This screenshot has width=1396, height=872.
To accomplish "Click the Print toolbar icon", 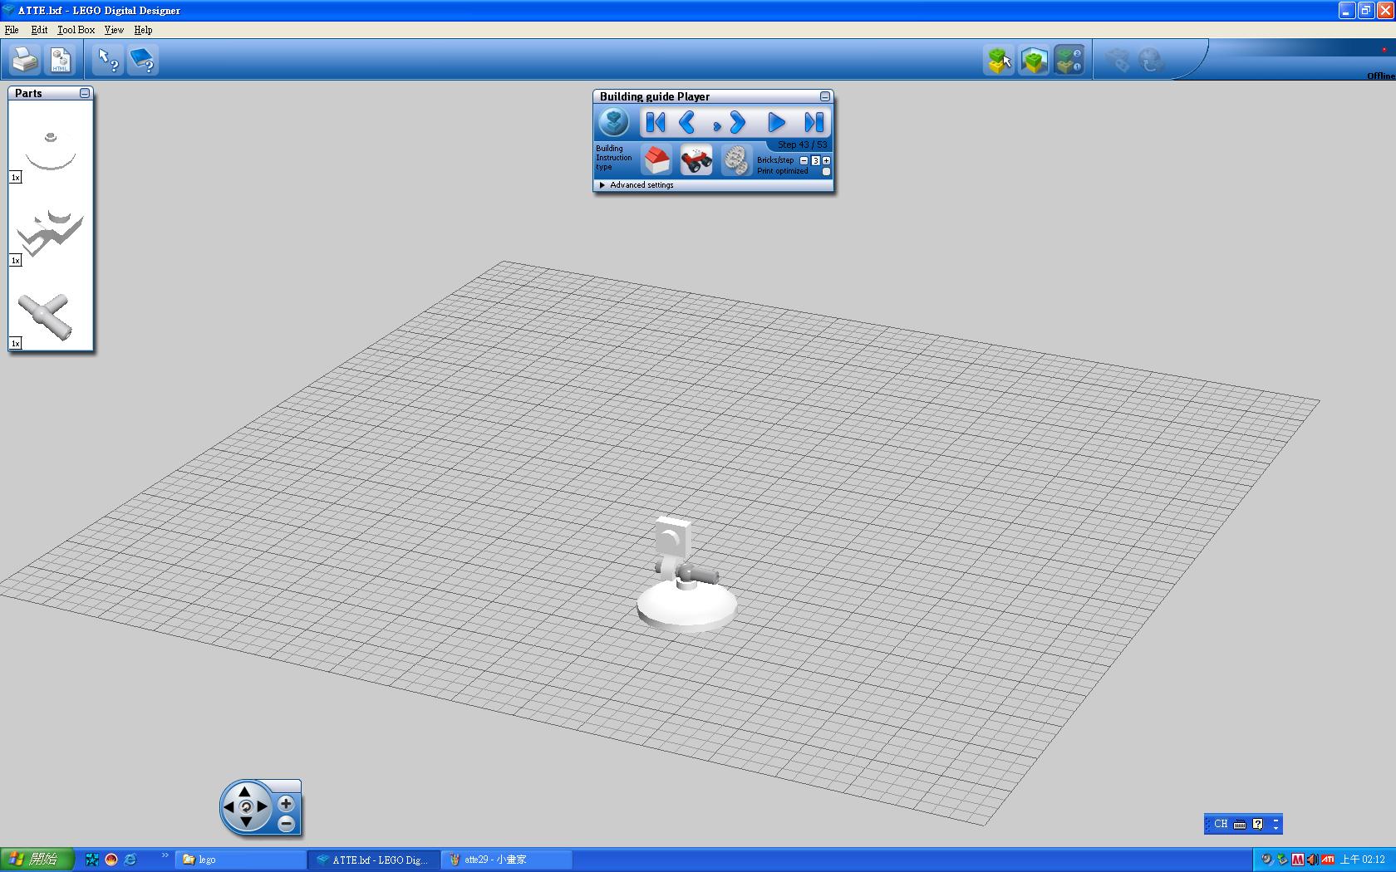I will [24, 60].
